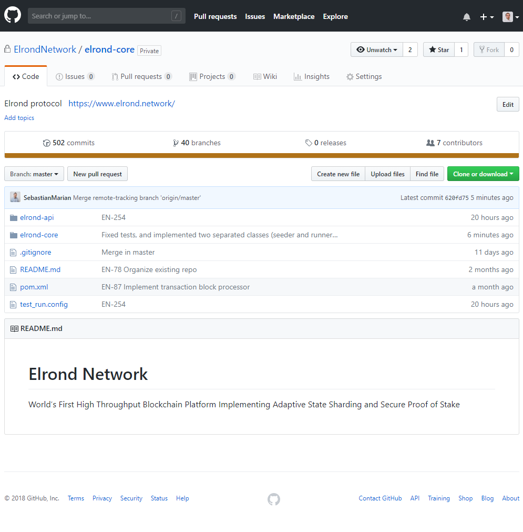
Task: View the 7 contributors
Action: [454, 143]
